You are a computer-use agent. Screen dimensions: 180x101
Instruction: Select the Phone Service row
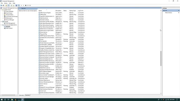click(62, 32)
